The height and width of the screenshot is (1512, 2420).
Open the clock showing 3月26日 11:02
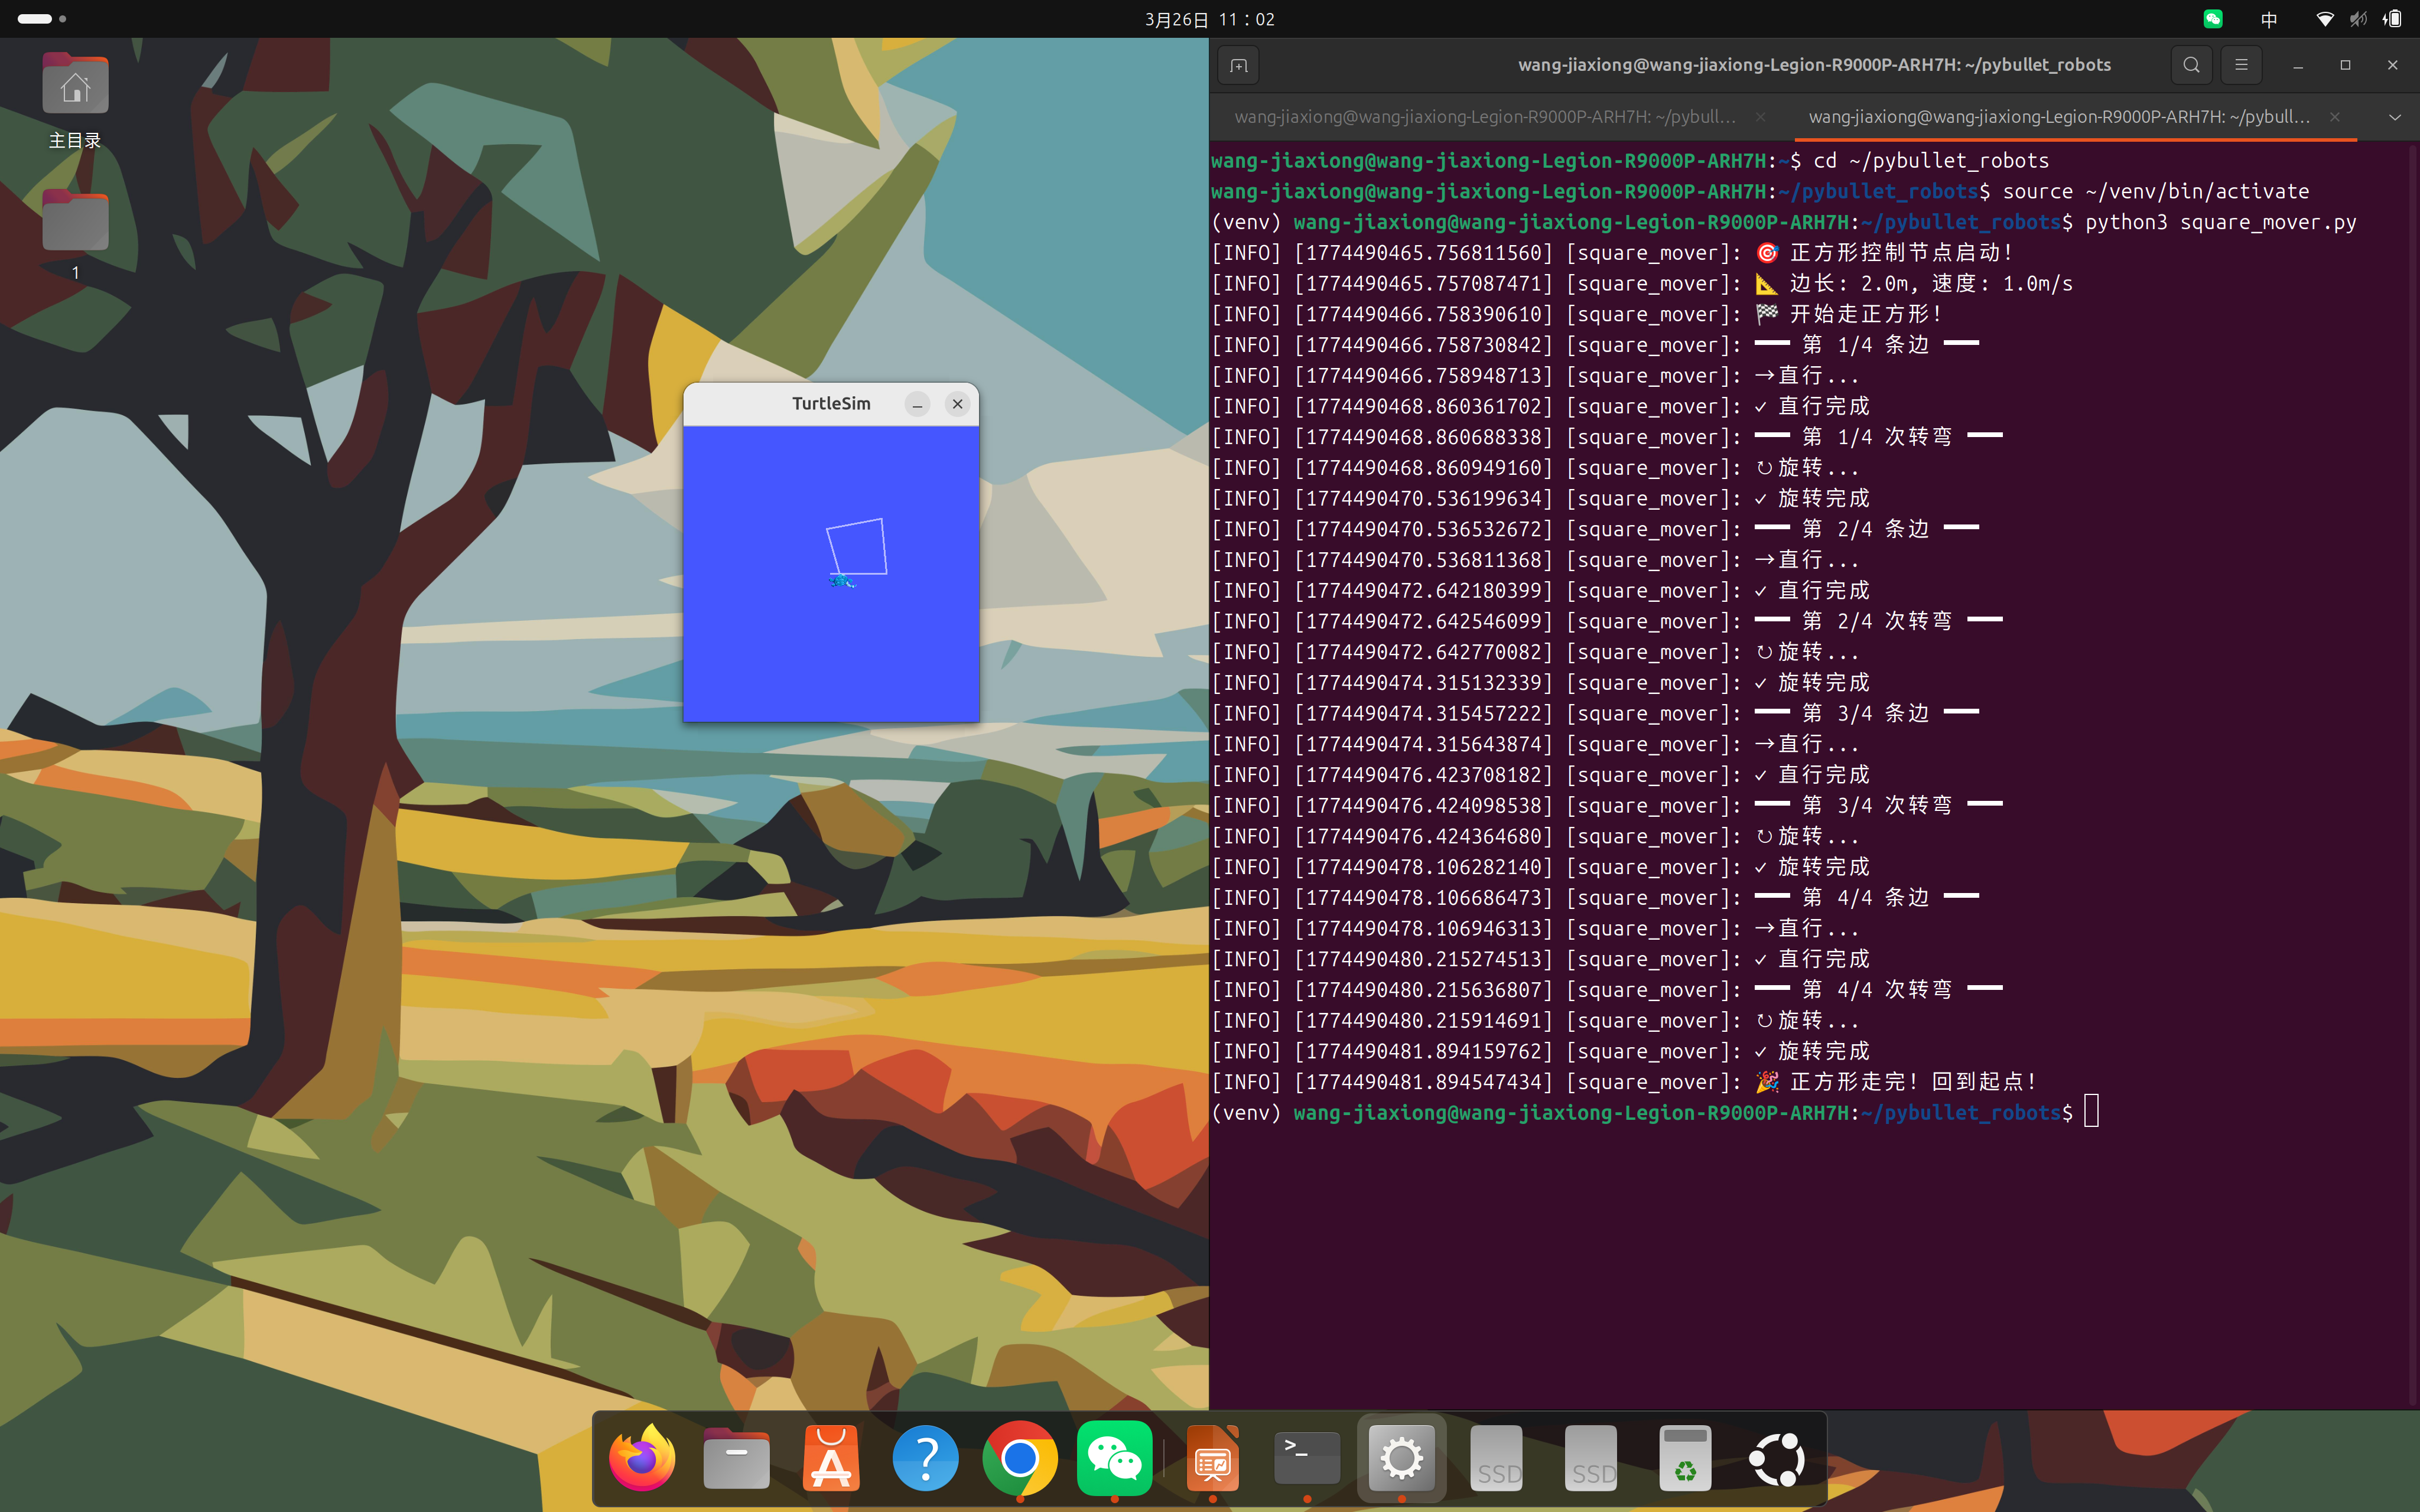1209,19
